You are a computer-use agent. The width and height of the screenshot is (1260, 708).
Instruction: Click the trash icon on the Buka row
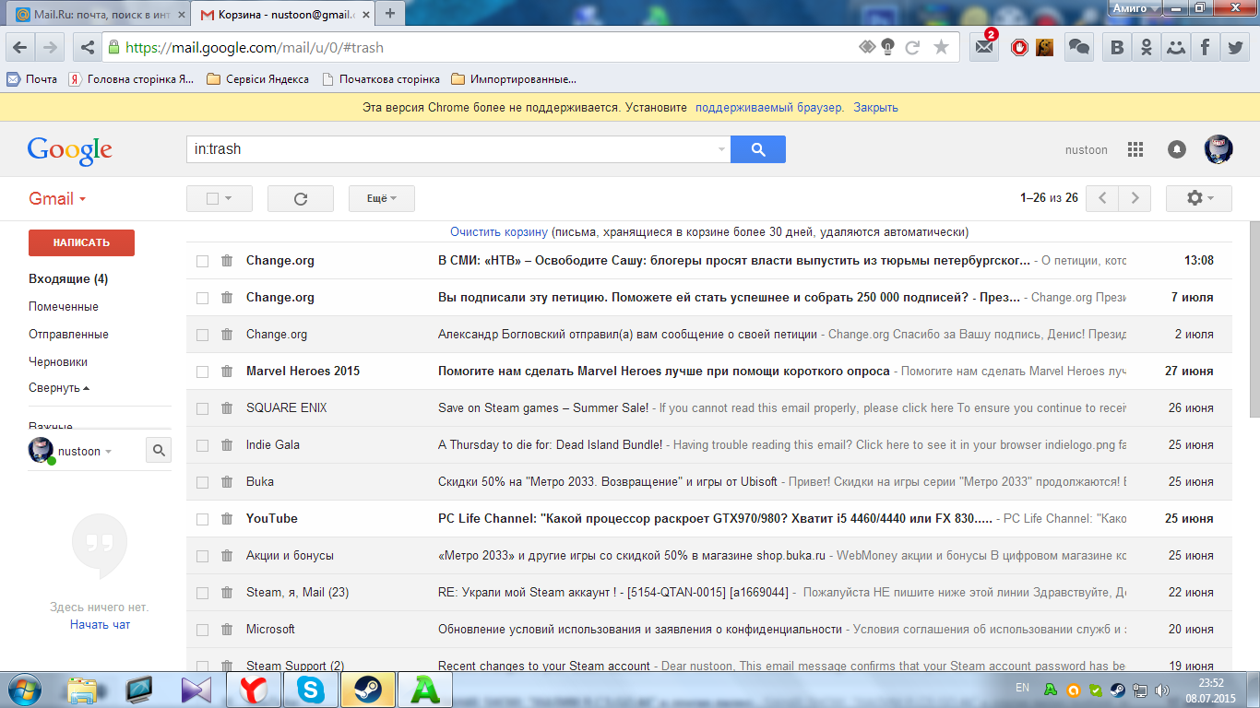coord(227,482)
